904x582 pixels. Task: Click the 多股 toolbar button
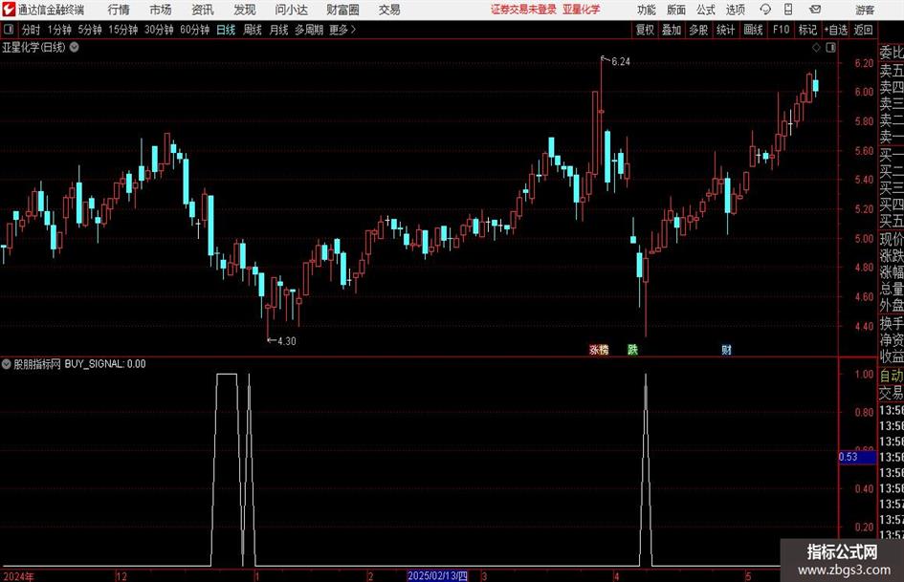click(x=698, y=30)
